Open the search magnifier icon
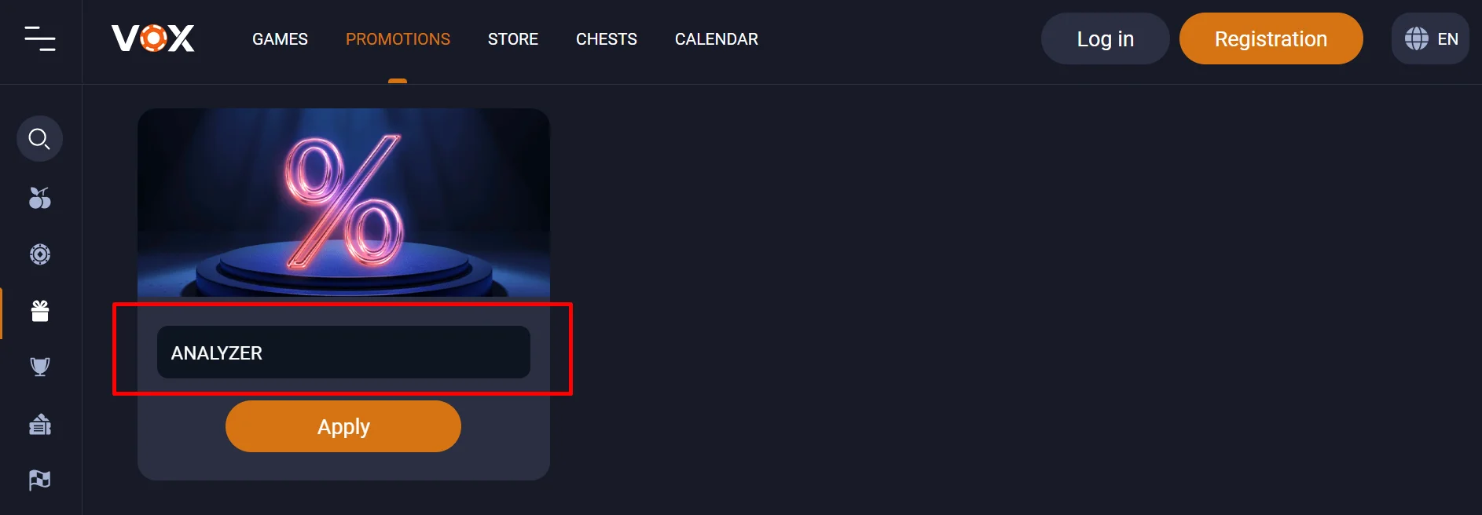Viewport: 1482px width, 515px height. click(x=39, y=139)
